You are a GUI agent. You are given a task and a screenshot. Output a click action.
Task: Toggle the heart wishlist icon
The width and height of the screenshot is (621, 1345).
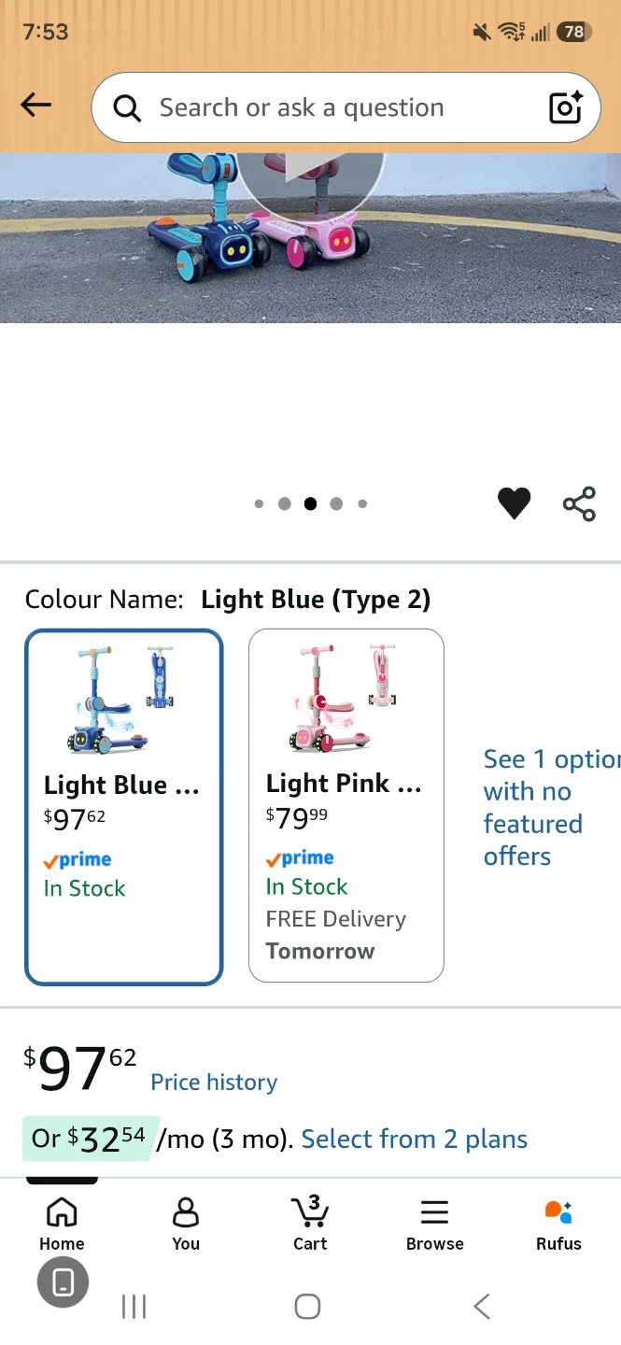(x=514, y=504)
